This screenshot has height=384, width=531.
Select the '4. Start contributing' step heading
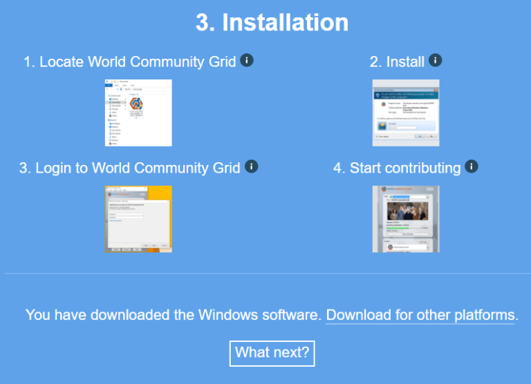tap(397, 168)
